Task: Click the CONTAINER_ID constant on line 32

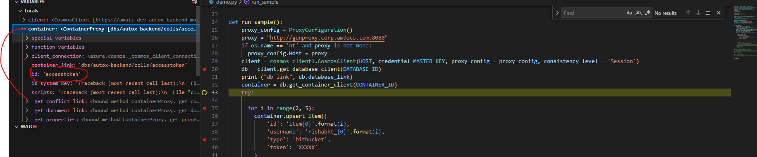Action: (x=375, y=85)
